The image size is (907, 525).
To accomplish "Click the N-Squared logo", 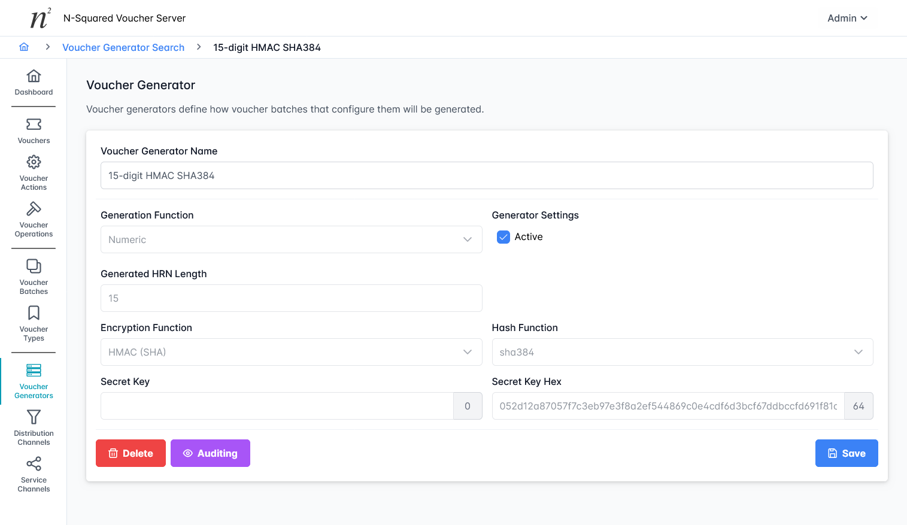I will click(x=40, y=19).
